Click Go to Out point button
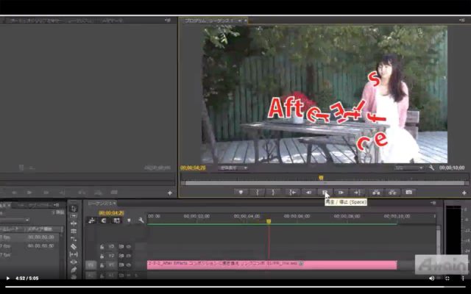 pos(357,193)
